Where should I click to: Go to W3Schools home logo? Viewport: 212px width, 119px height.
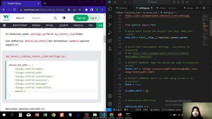tap(6, 18)
